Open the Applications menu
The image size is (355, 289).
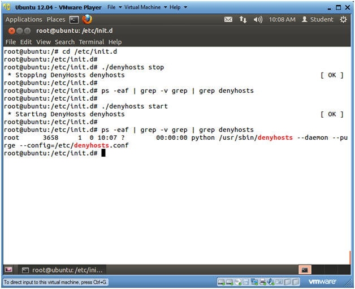click(x=24, y=19)
